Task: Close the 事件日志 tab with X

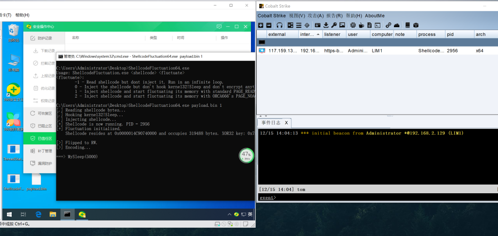Action: (286, 123)
